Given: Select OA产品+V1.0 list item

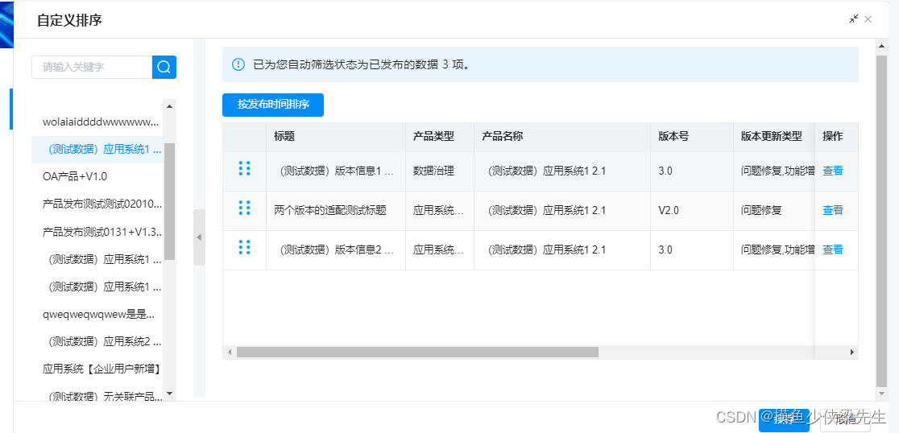Looking at the screenshot, I should (x=97, y=176).
